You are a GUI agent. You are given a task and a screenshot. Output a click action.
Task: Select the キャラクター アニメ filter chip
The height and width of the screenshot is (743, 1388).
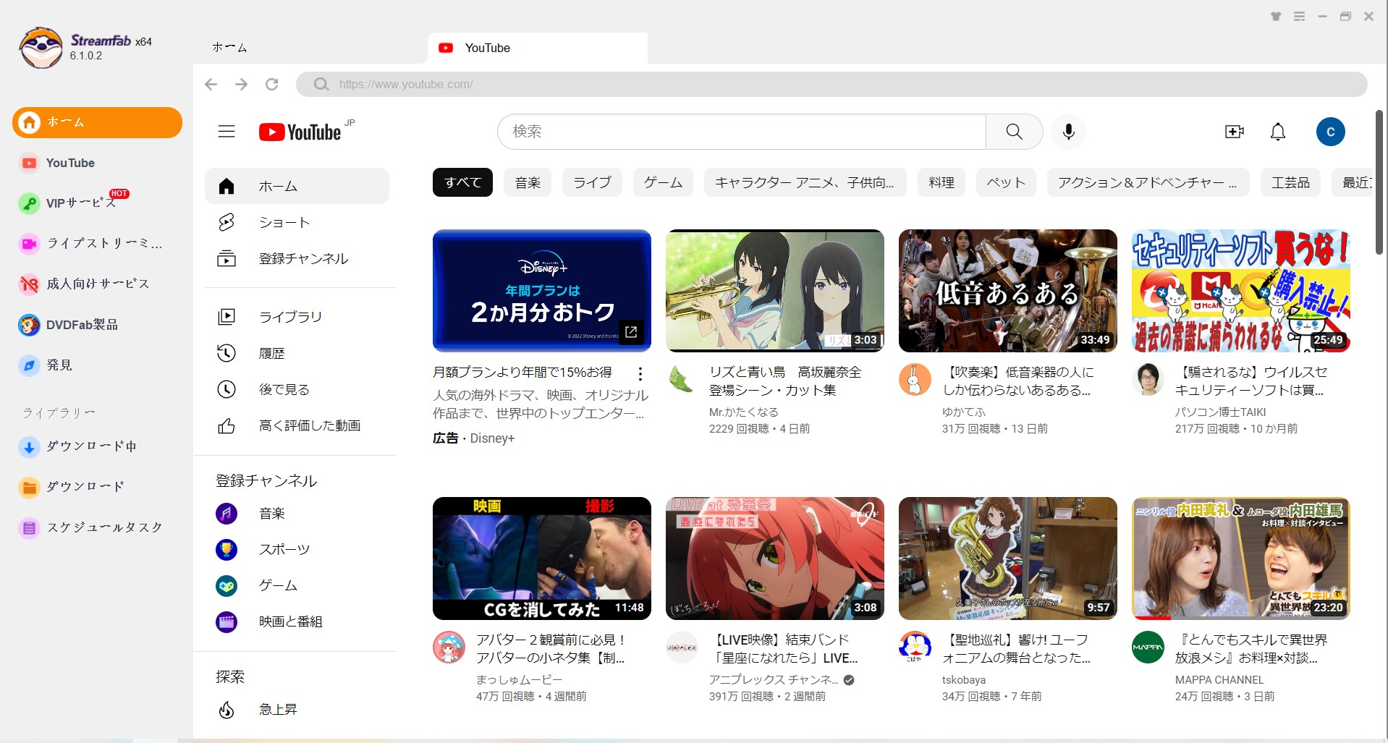click(805, 182)
